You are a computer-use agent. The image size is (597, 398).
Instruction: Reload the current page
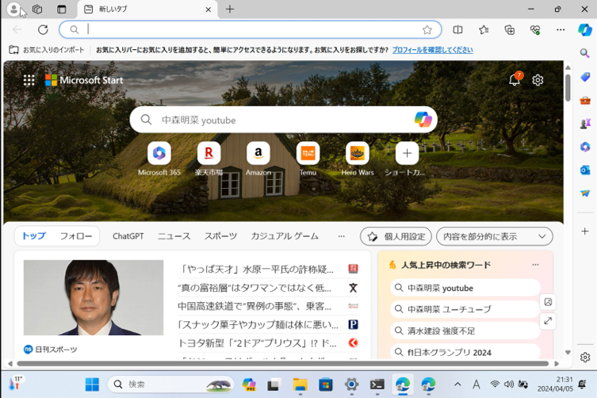(43, 29)
